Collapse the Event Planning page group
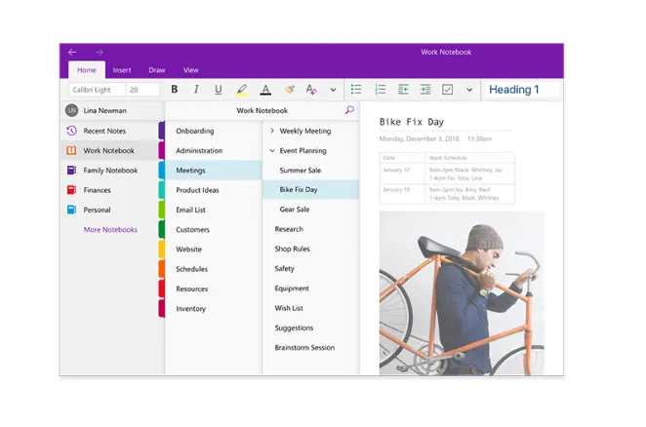646x427 pixels. pos(272,151)
